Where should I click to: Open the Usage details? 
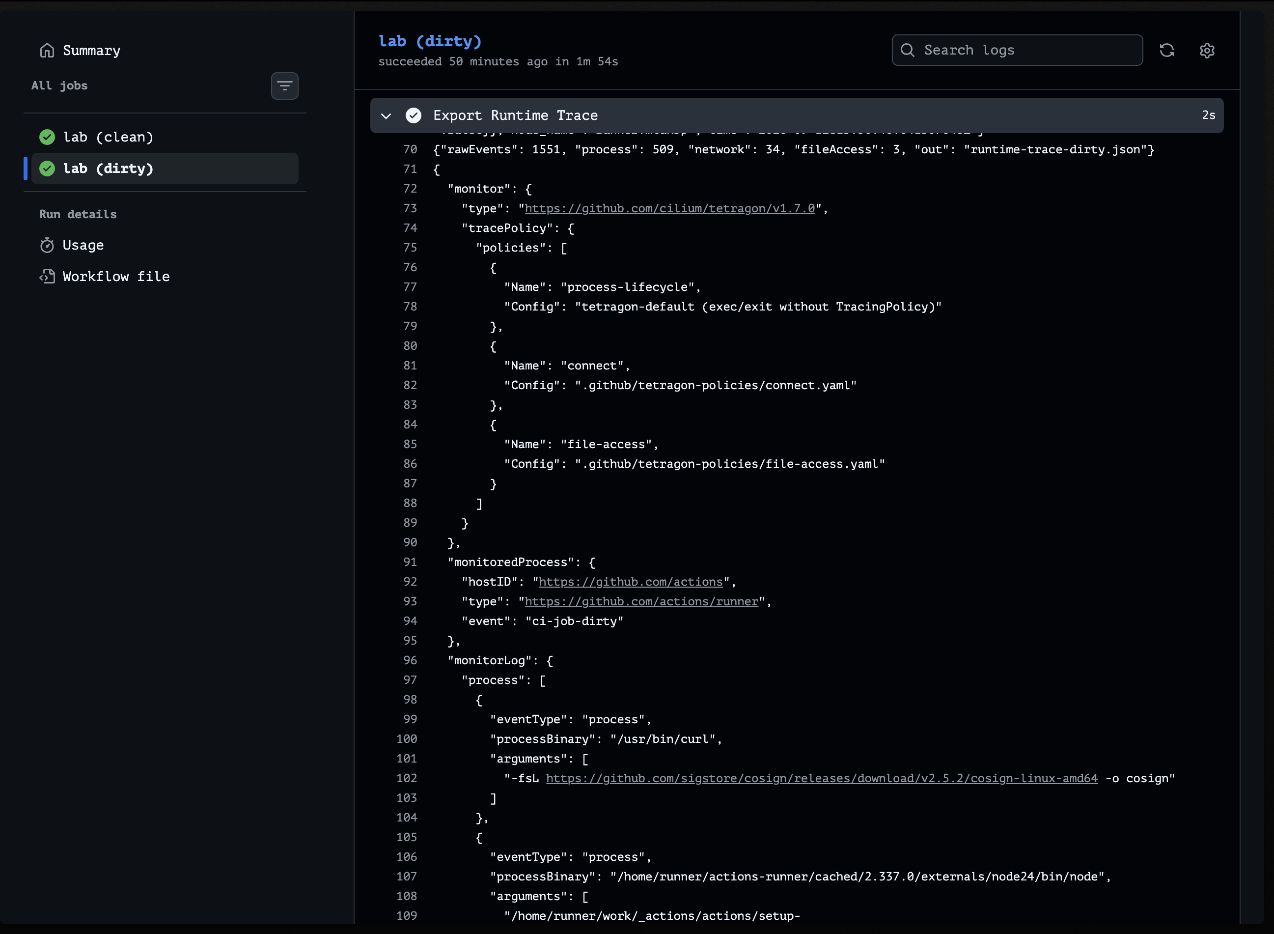83,245
